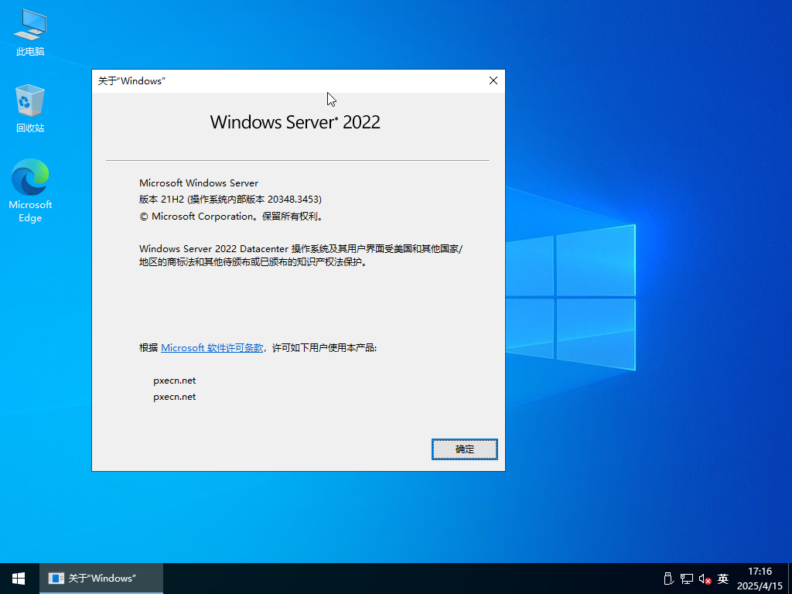This screenshot has height=594, width=792.
Task: Click the 版本 21H2 build number line
Action: pos(230,200)
